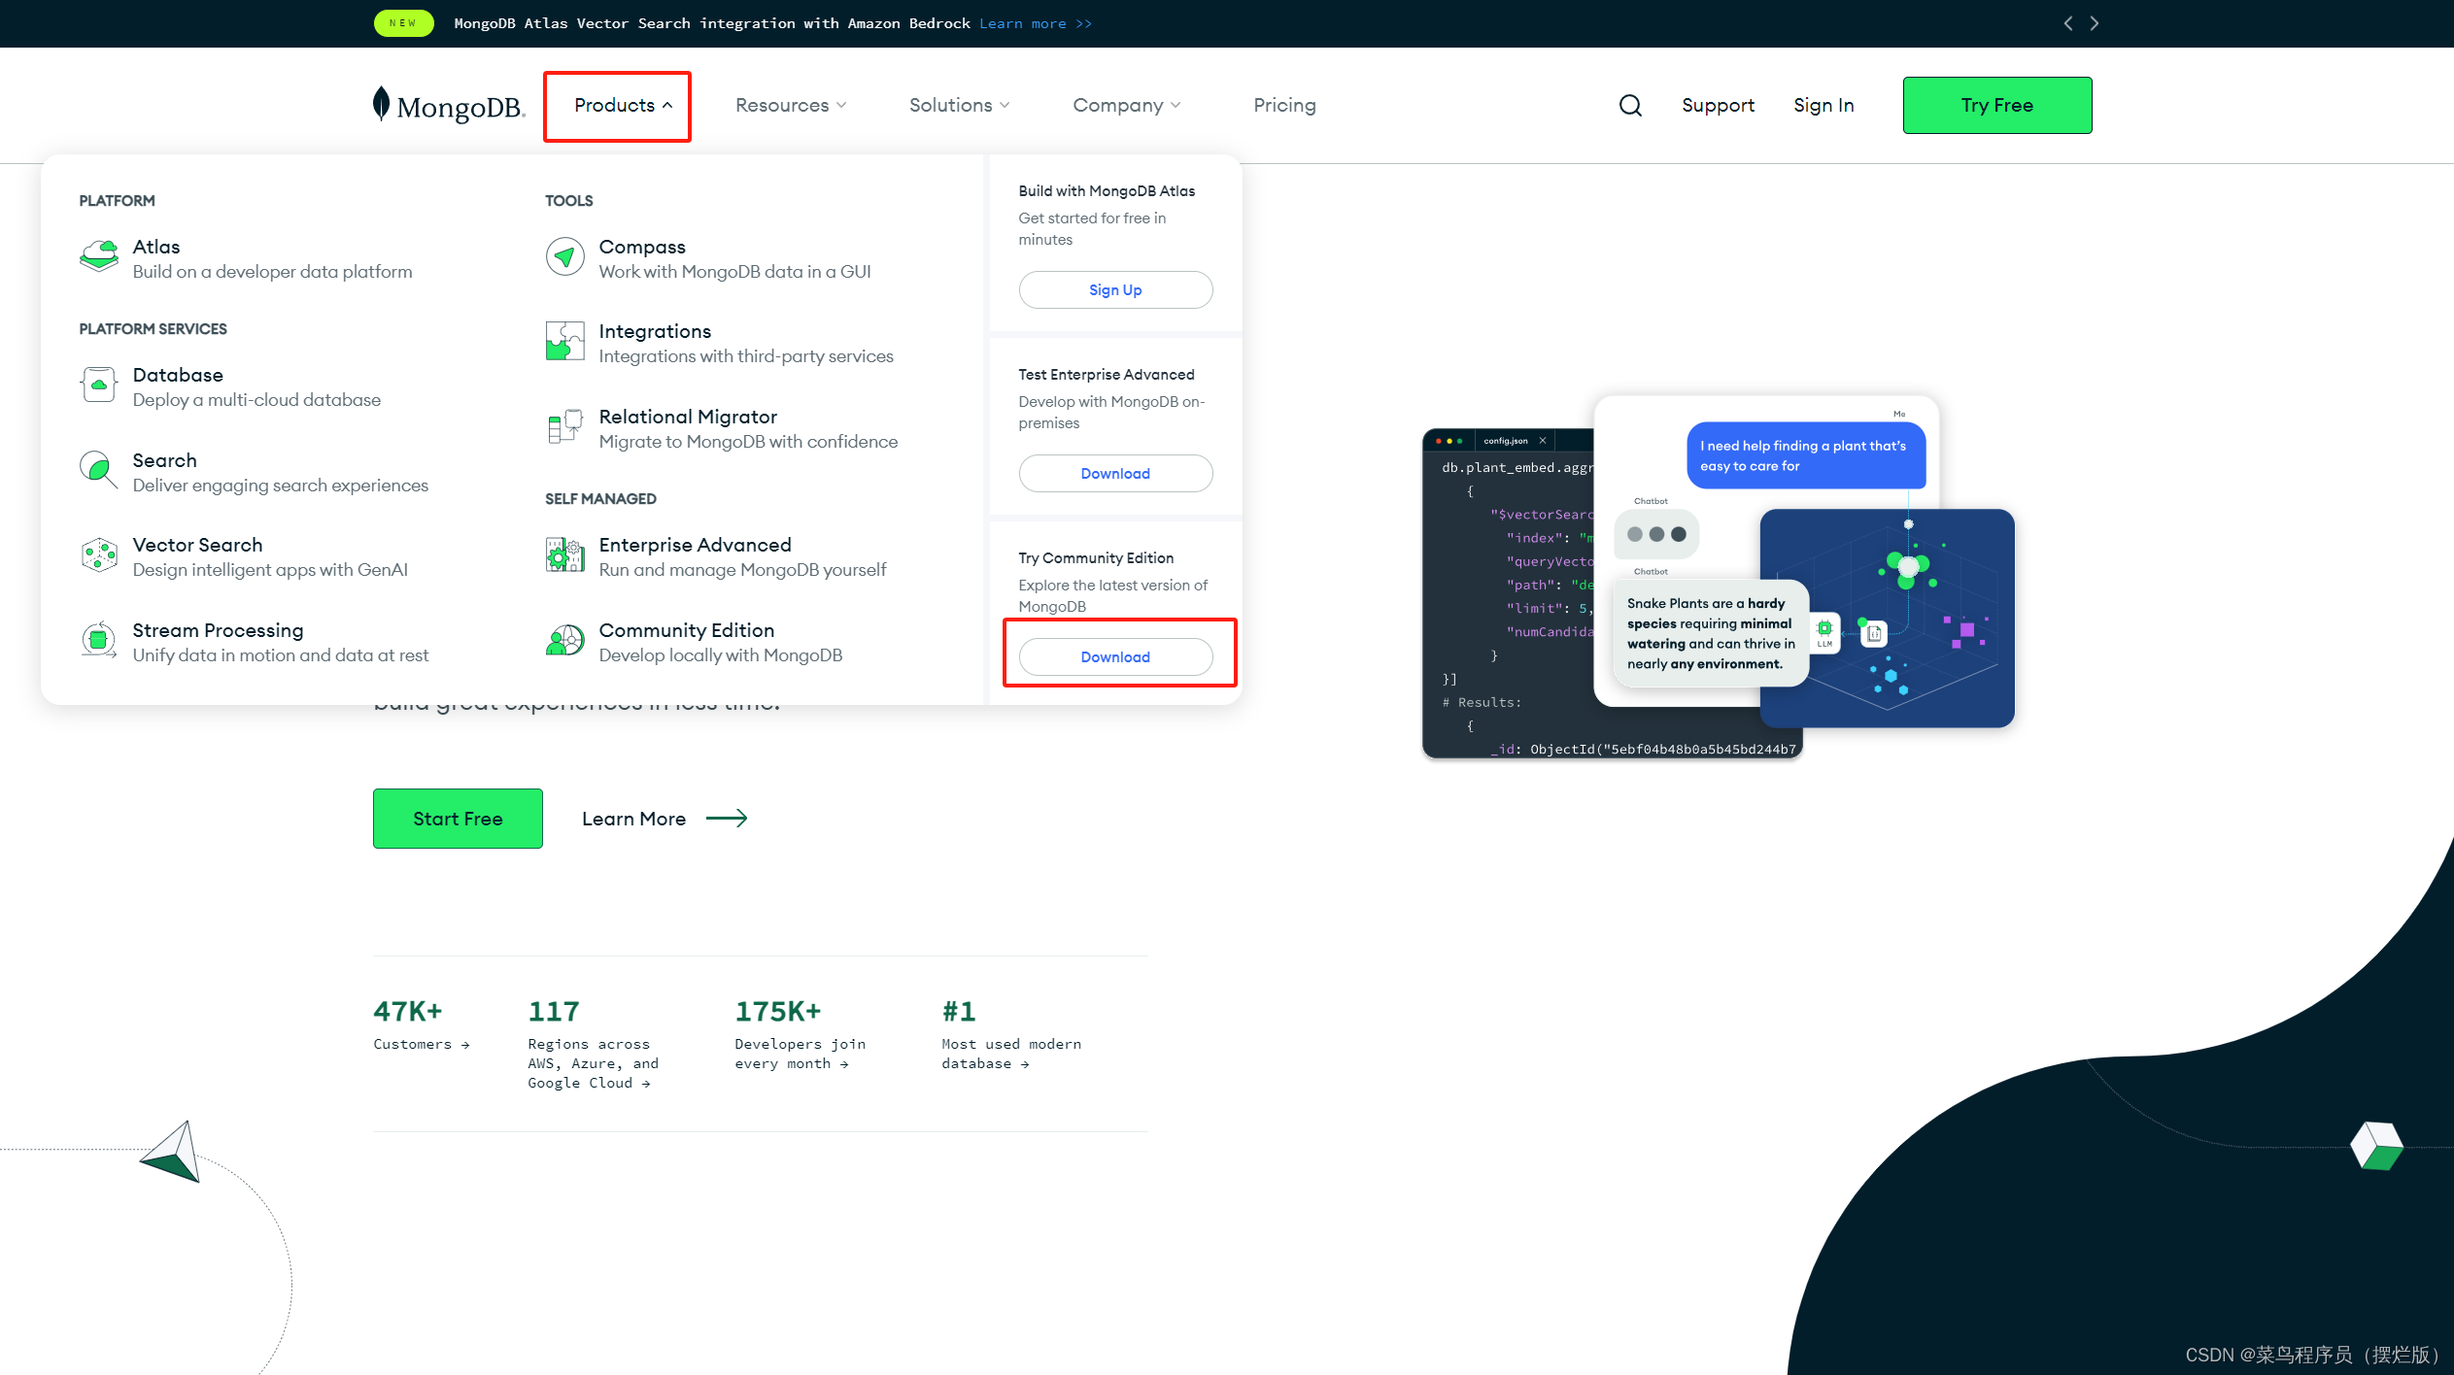Viewport: 2454px width, 1375px height.
Task: Expand the Resources dropdown
Action: coord(790,105)
